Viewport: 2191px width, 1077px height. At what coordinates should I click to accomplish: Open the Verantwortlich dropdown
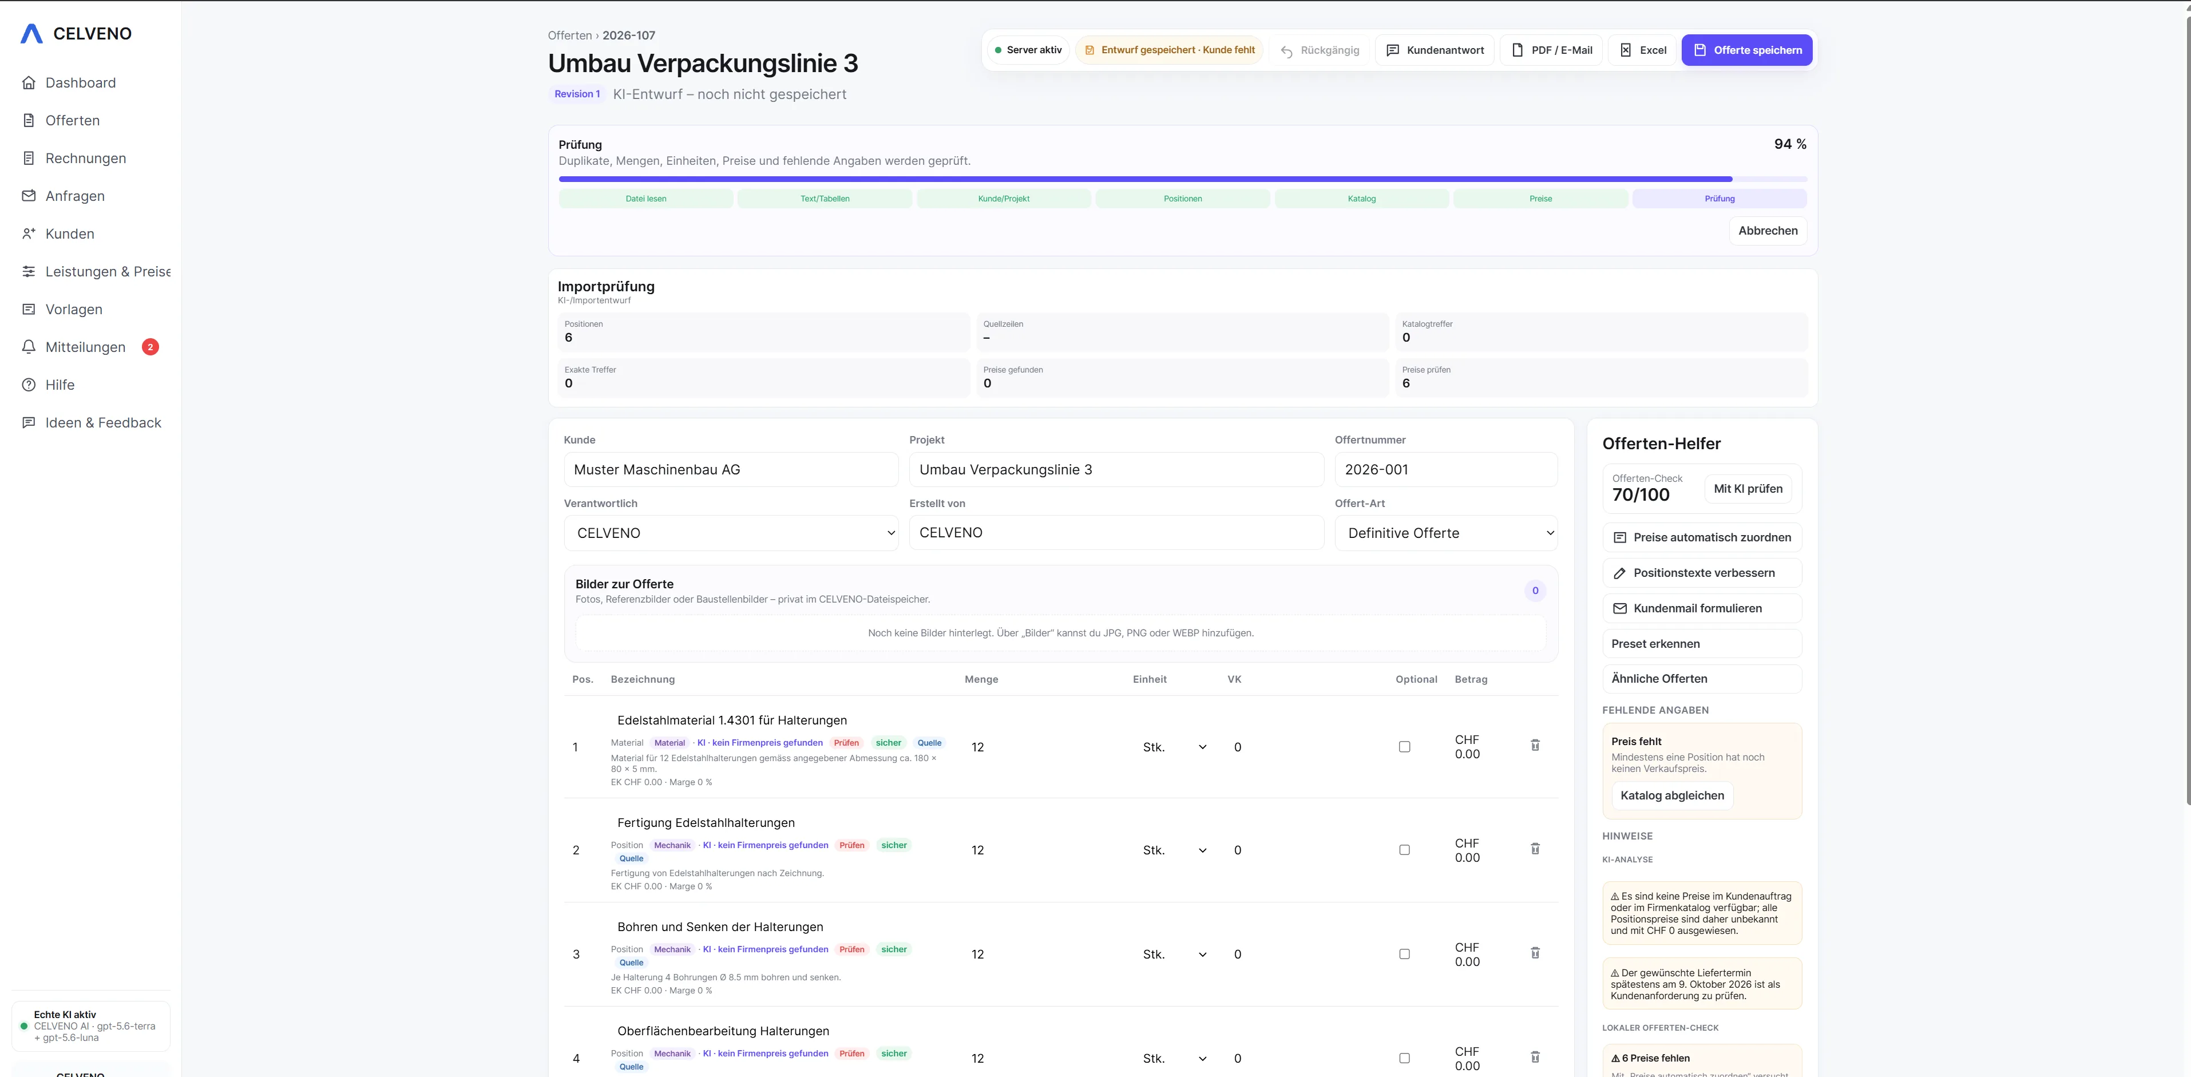(x=731, y=533)
